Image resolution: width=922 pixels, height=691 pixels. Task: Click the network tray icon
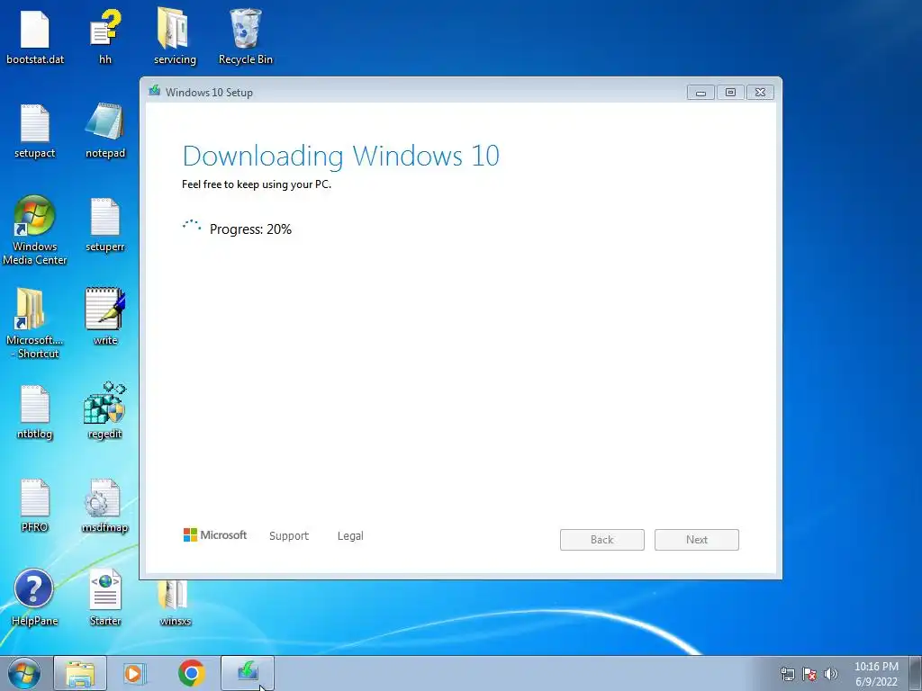787,674
